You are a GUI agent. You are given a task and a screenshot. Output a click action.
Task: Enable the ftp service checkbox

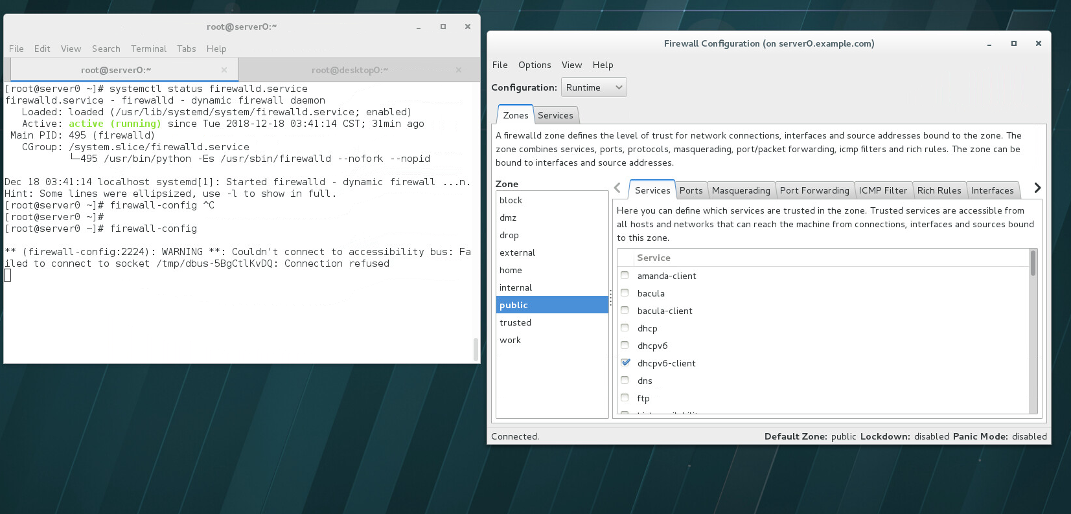(x=625, y=398)
